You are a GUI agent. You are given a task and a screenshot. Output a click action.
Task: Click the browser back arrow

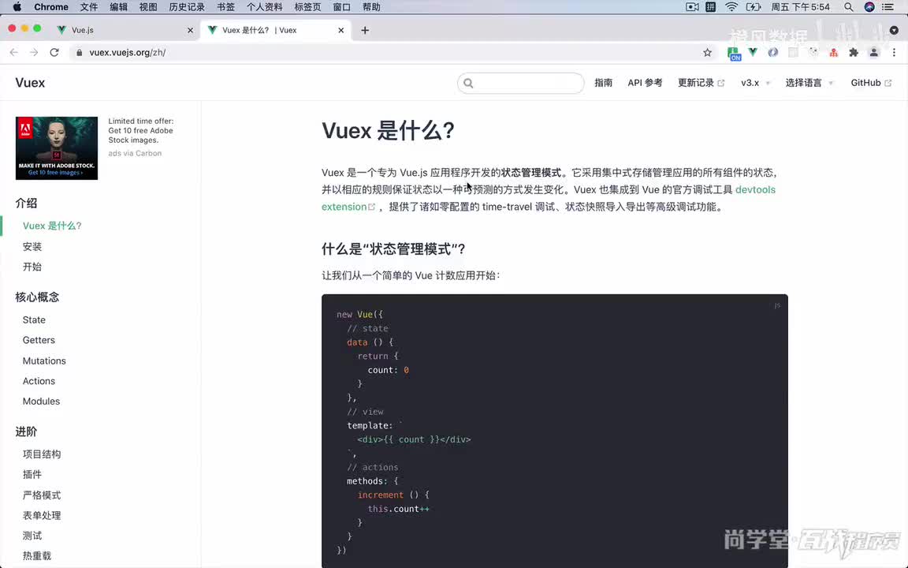pyautogui.click(x=14, y=52)
